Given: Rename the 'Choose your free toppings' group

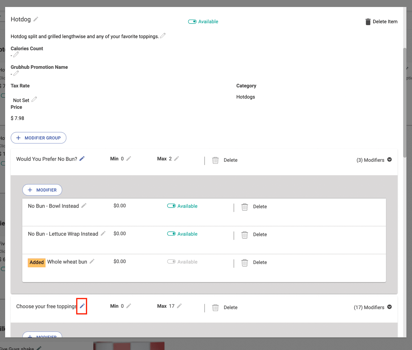Looking at the screenshot, I should click(x=82, y=306).
